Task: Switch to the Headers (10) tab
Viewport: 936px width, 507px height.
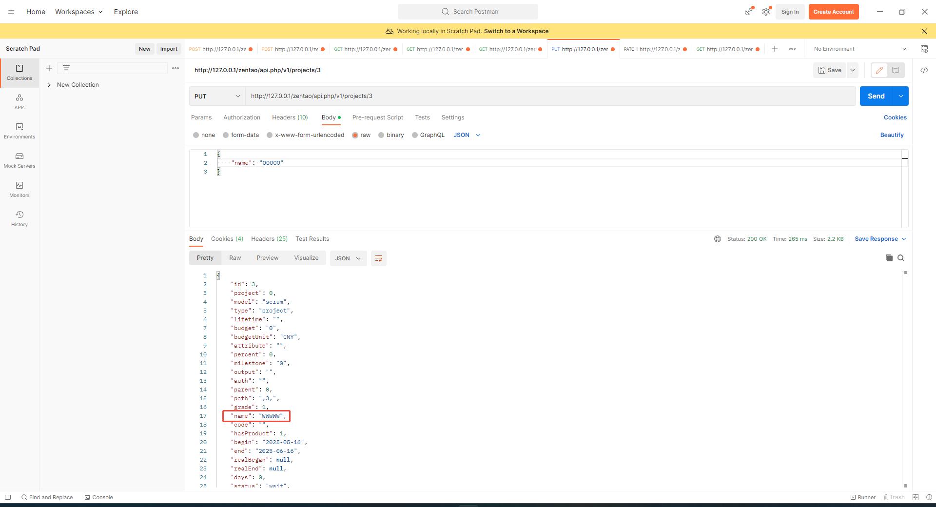Action: (290, 117)
